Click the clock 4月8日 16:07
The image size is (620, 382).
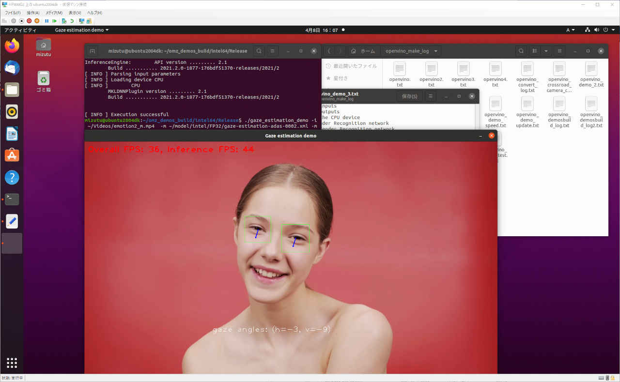322,30
